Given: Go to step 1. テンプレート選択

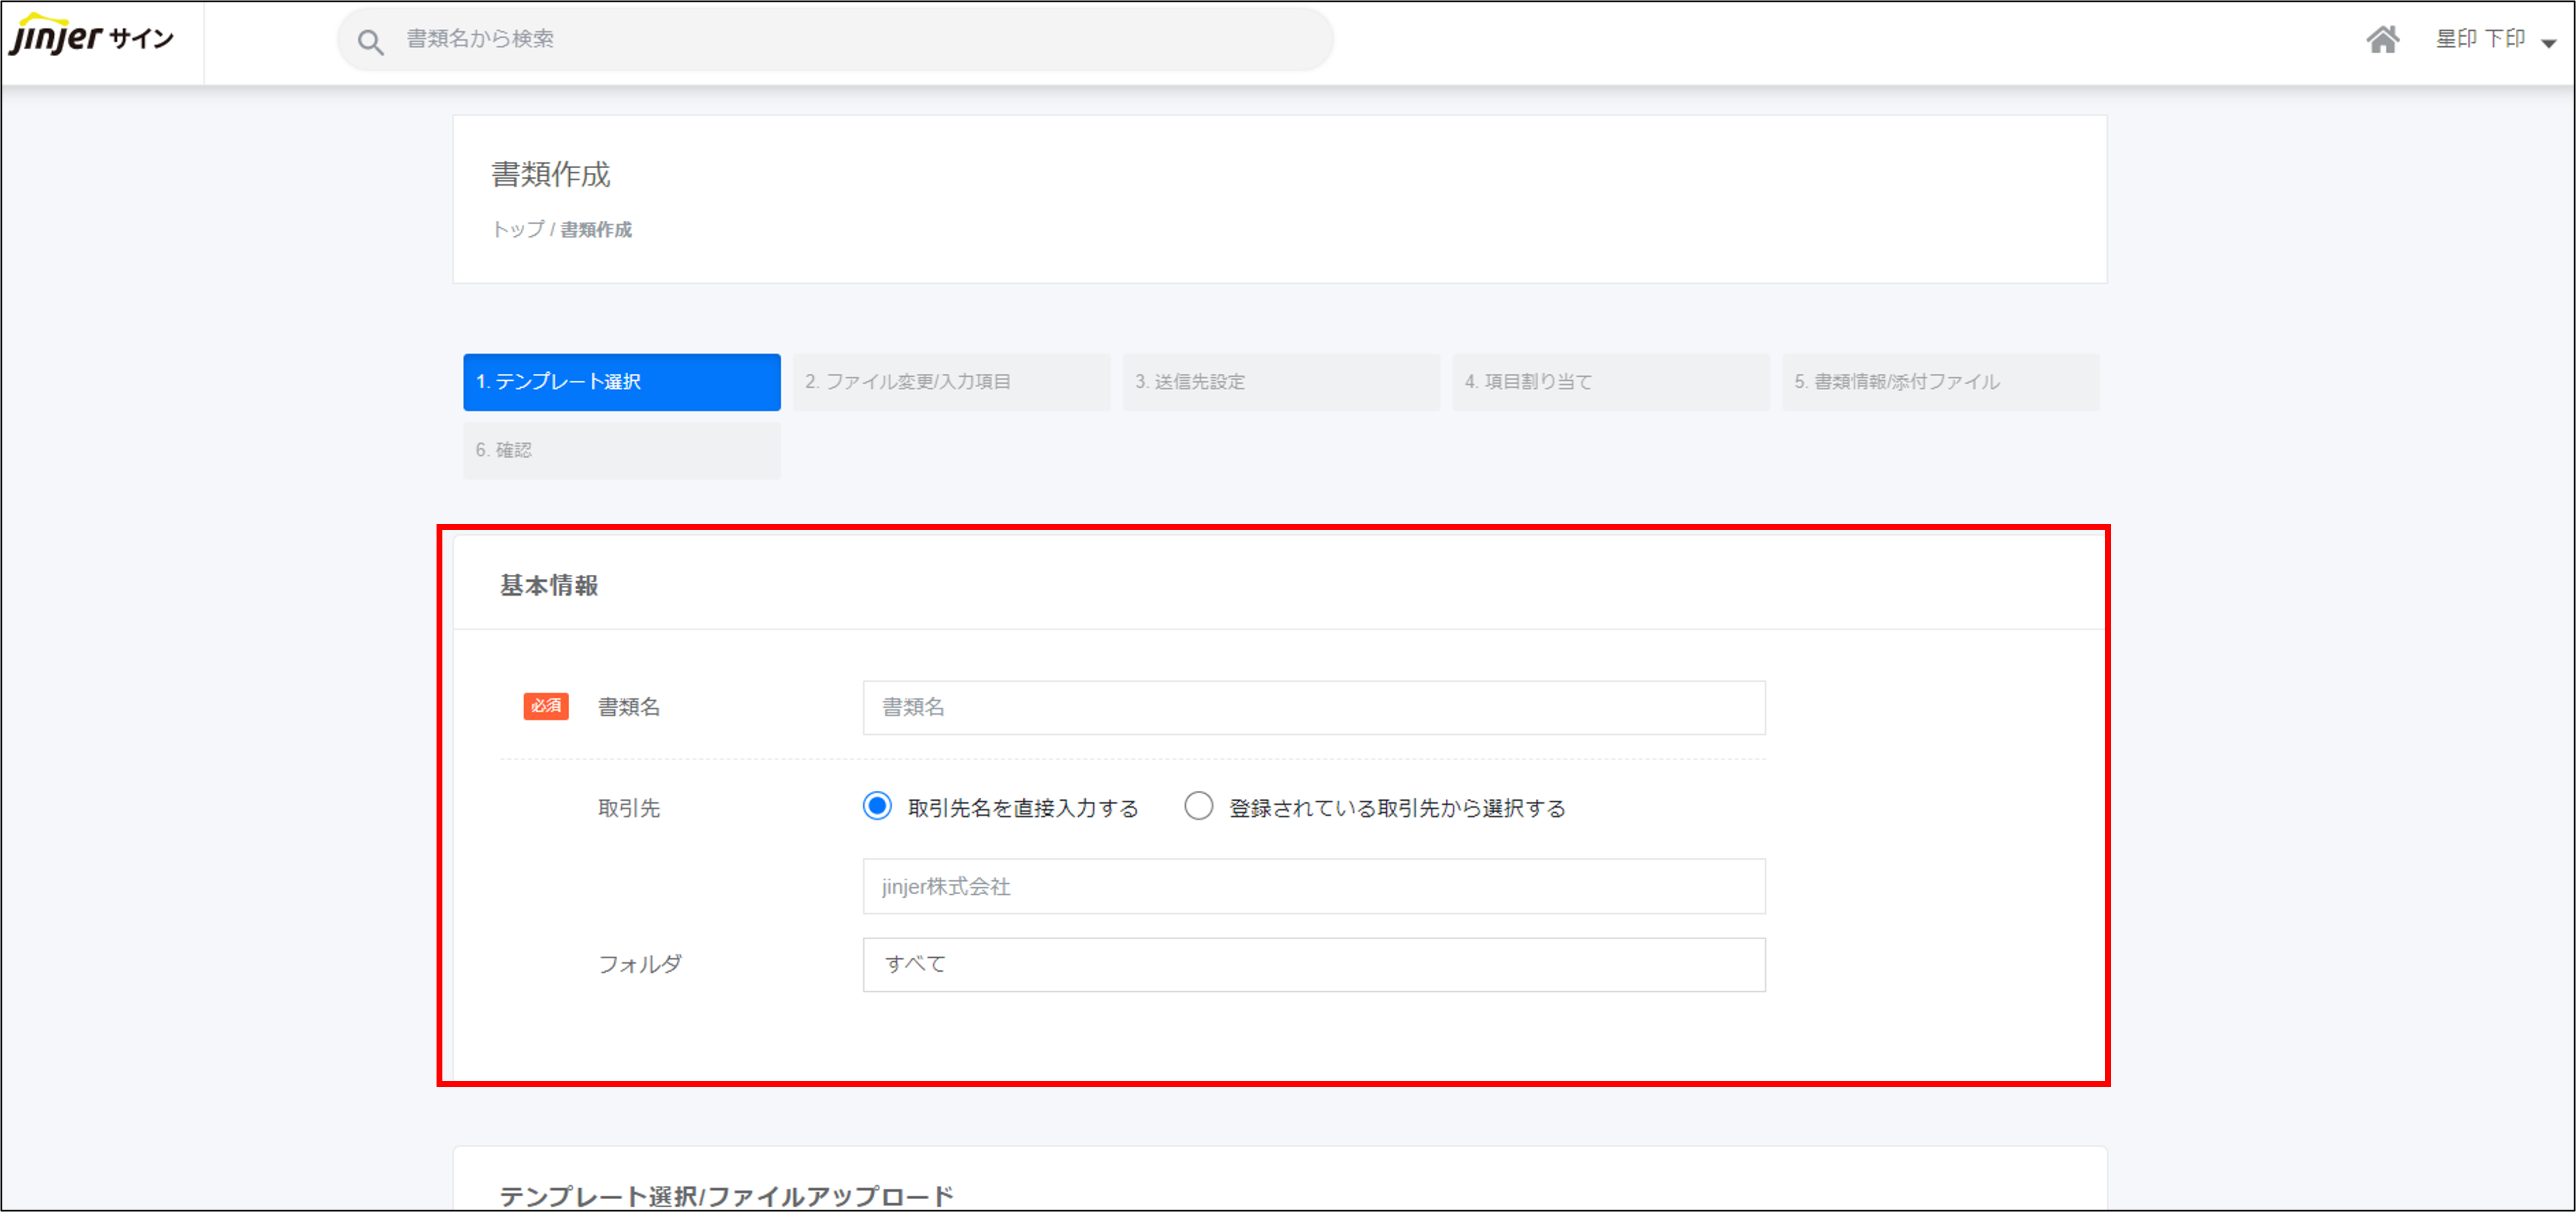Looking at the screenshot, I should coord(621,381).
